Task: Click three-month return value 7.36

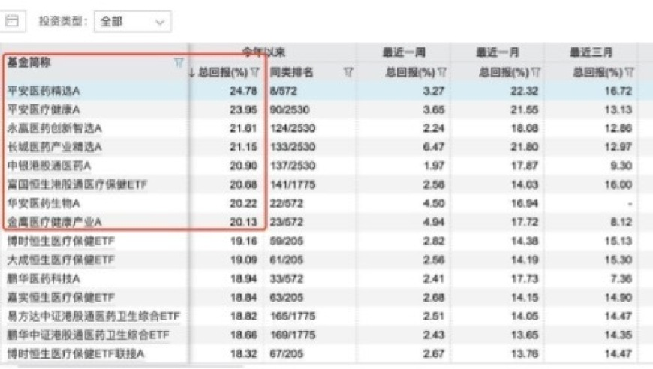Action: tap(621, 278)
